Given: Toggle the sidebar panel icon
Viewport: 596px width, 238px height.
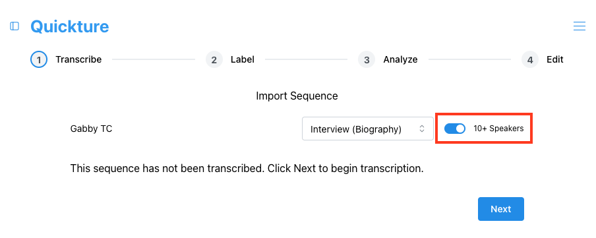Looking at the screenshot, I should pos(15,26).
